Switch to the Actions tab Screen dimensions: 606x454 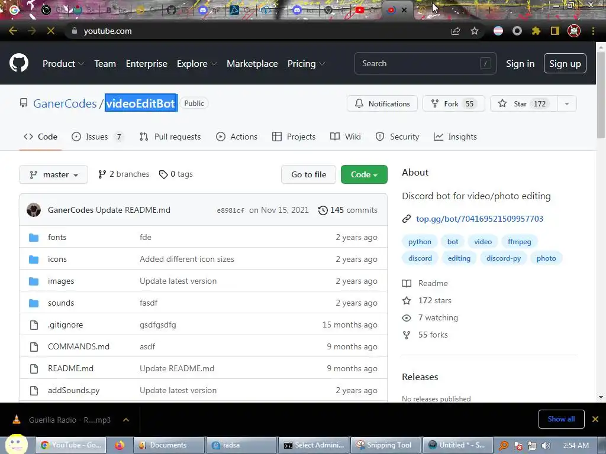[237, 137]
